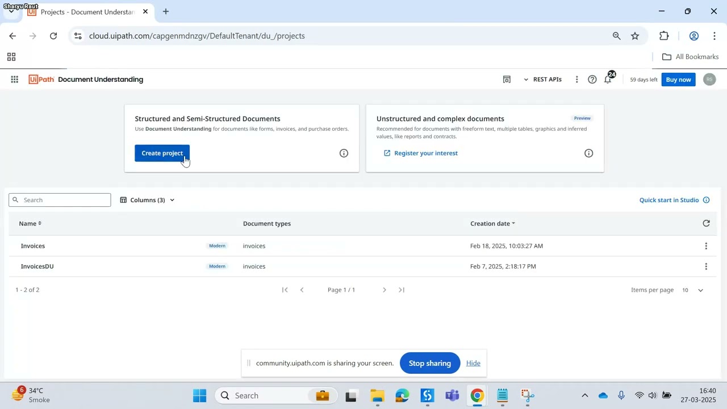Open the browser apps grid shortcut

(x=11, y=57)
